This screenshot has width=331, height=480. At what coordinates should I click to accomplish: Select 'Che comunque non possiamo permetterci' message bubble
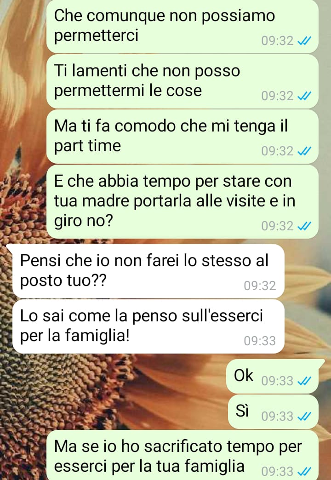183,26
